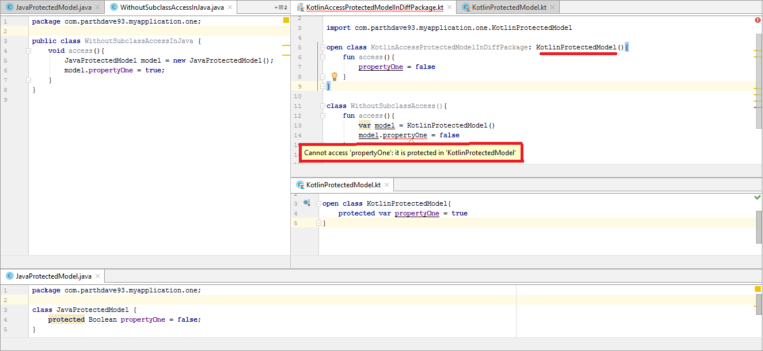The image size is (763, 351).
Task: Click the topmost yellow stripe mark in the Kotlin editor
Action: click(757, 51)
